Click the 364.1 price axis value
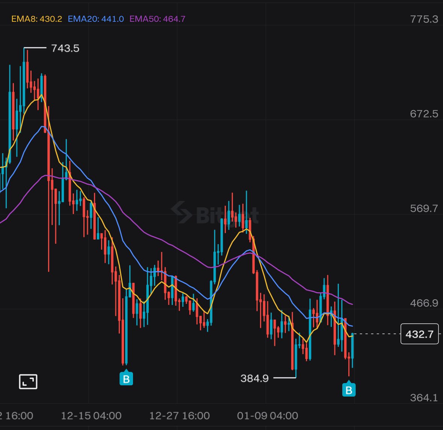This screenshot has height=430, width=443. (424, 398)
